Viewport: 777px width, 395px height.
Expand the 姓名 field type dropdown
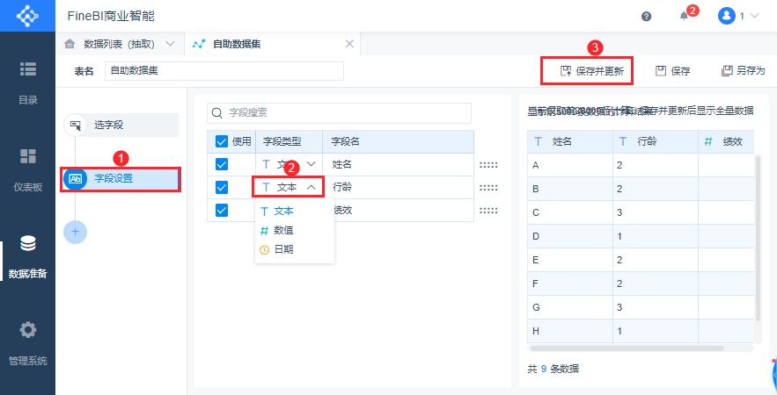(311, 164)
